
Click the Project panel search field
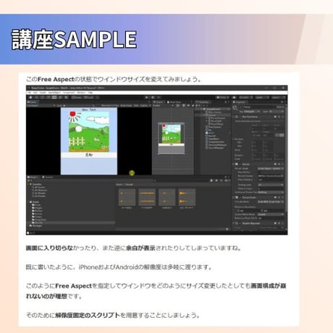tap(181, 180)
